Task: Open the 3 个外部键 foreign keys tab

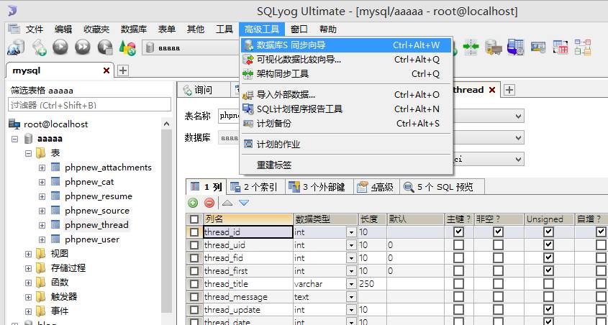Action: coord(319,187)
